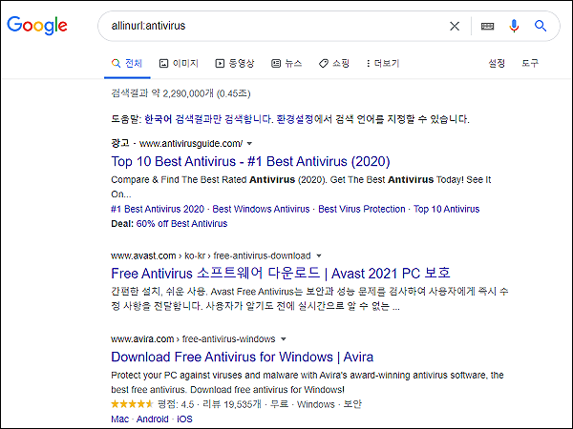Start voice search with the microphone icon
The height and width of the screenshot is (429, 573).
pyautogui.click(x=514, y=26)
